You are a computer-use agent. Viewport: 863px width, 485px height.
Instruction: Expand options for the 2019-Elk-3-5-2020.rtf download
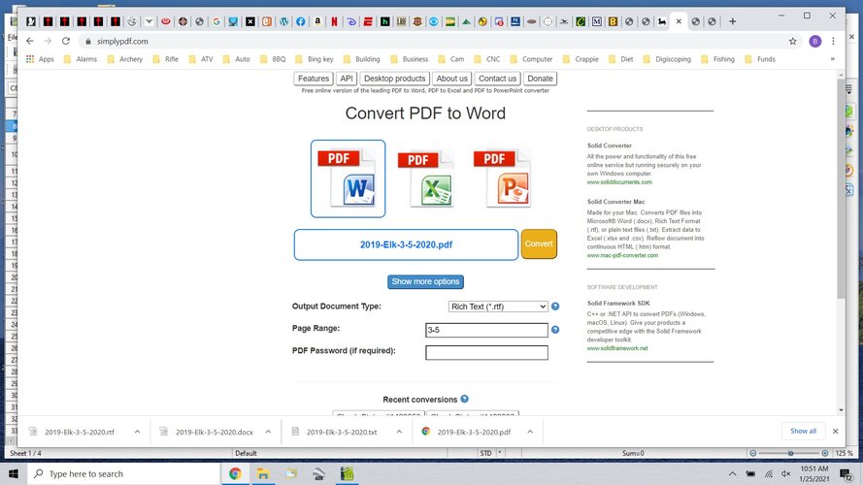pos(137,432)
